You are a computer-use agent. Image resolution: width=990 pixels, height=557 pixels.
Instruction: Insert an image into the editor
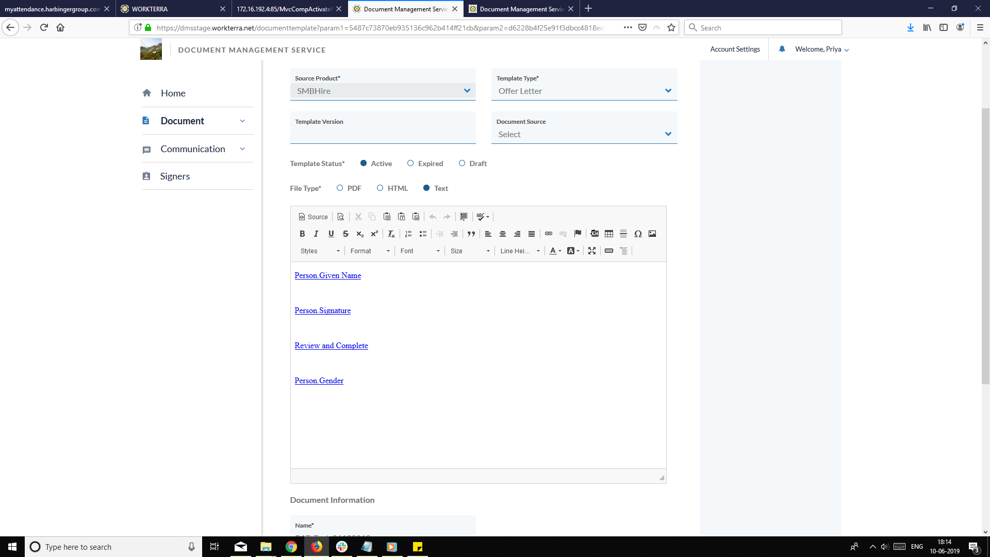point(652,234)
